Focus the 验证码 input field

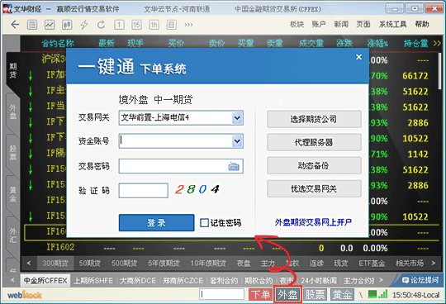(x=144, y=191)
